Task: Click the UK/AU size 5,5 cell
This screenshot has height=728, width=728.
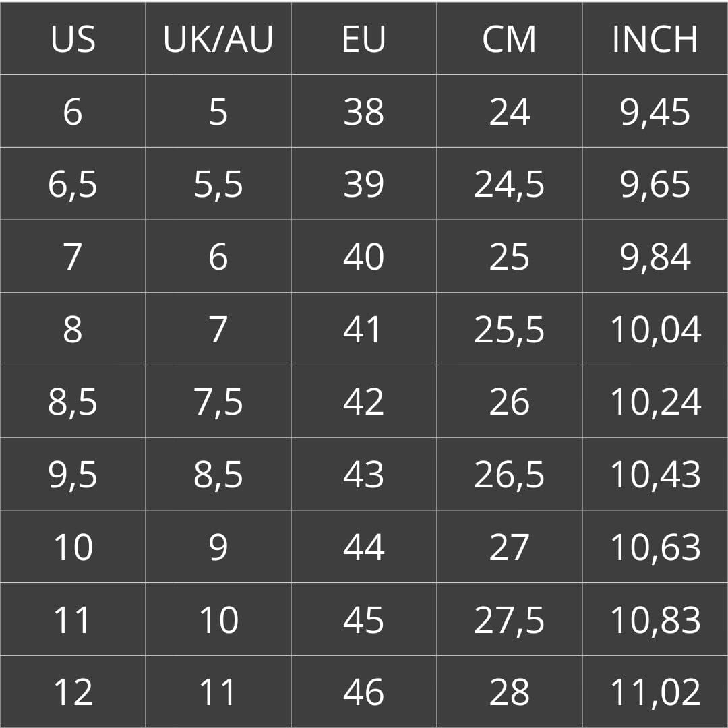Action: pos(218,185)
